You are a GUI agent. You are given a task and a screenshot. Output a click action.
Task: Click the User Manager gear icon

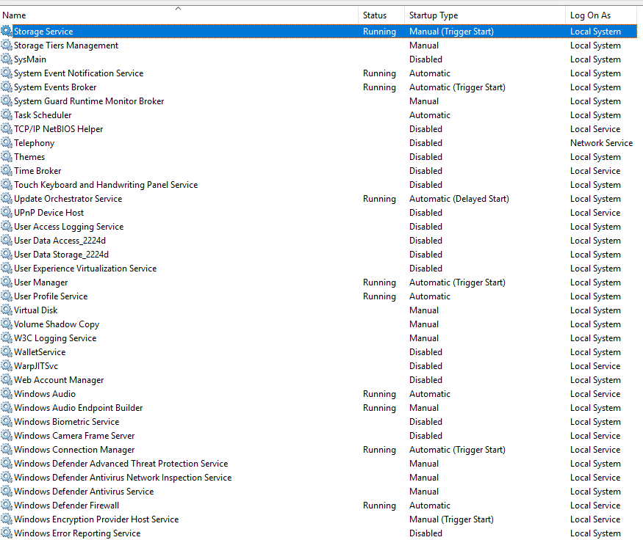[7, 282]
